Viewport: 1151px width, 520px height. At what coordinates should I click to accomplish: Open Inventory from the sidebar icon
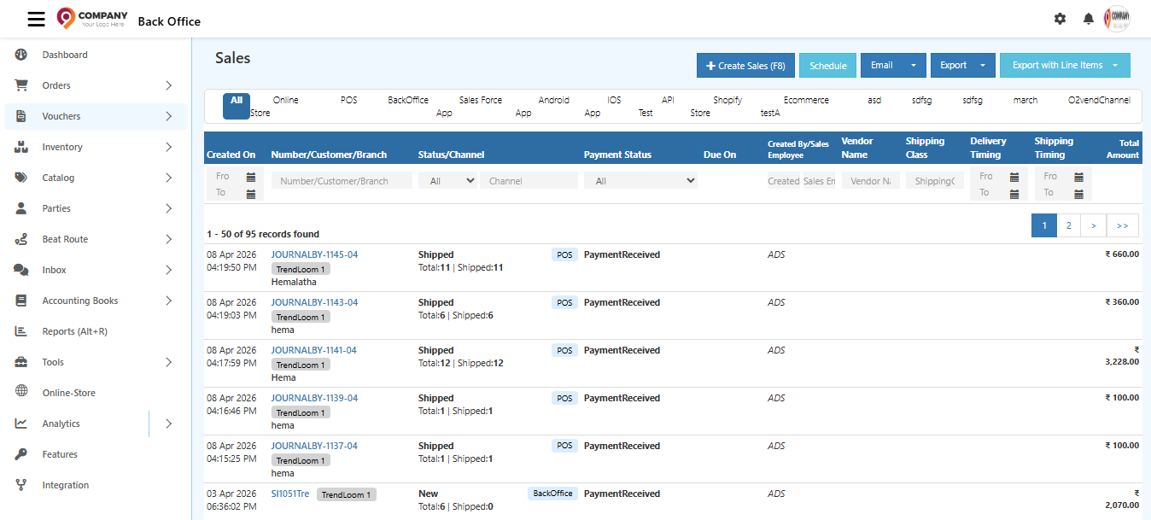pyautogui.click(x=20, y=146)
